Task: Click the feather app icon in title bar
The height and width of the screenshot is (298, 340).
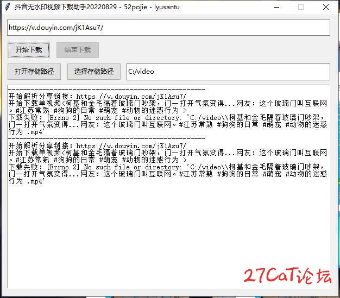Action: tap(8, 7)
